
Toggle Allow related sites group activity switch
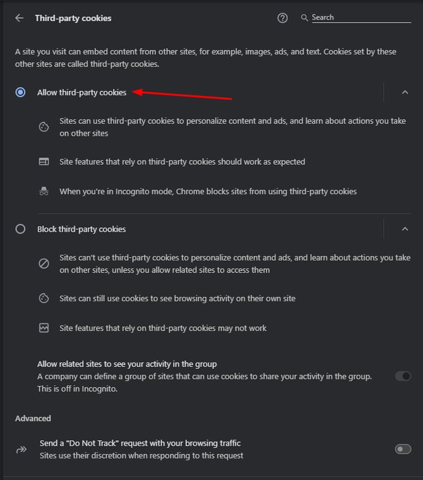tap(402, 376)
